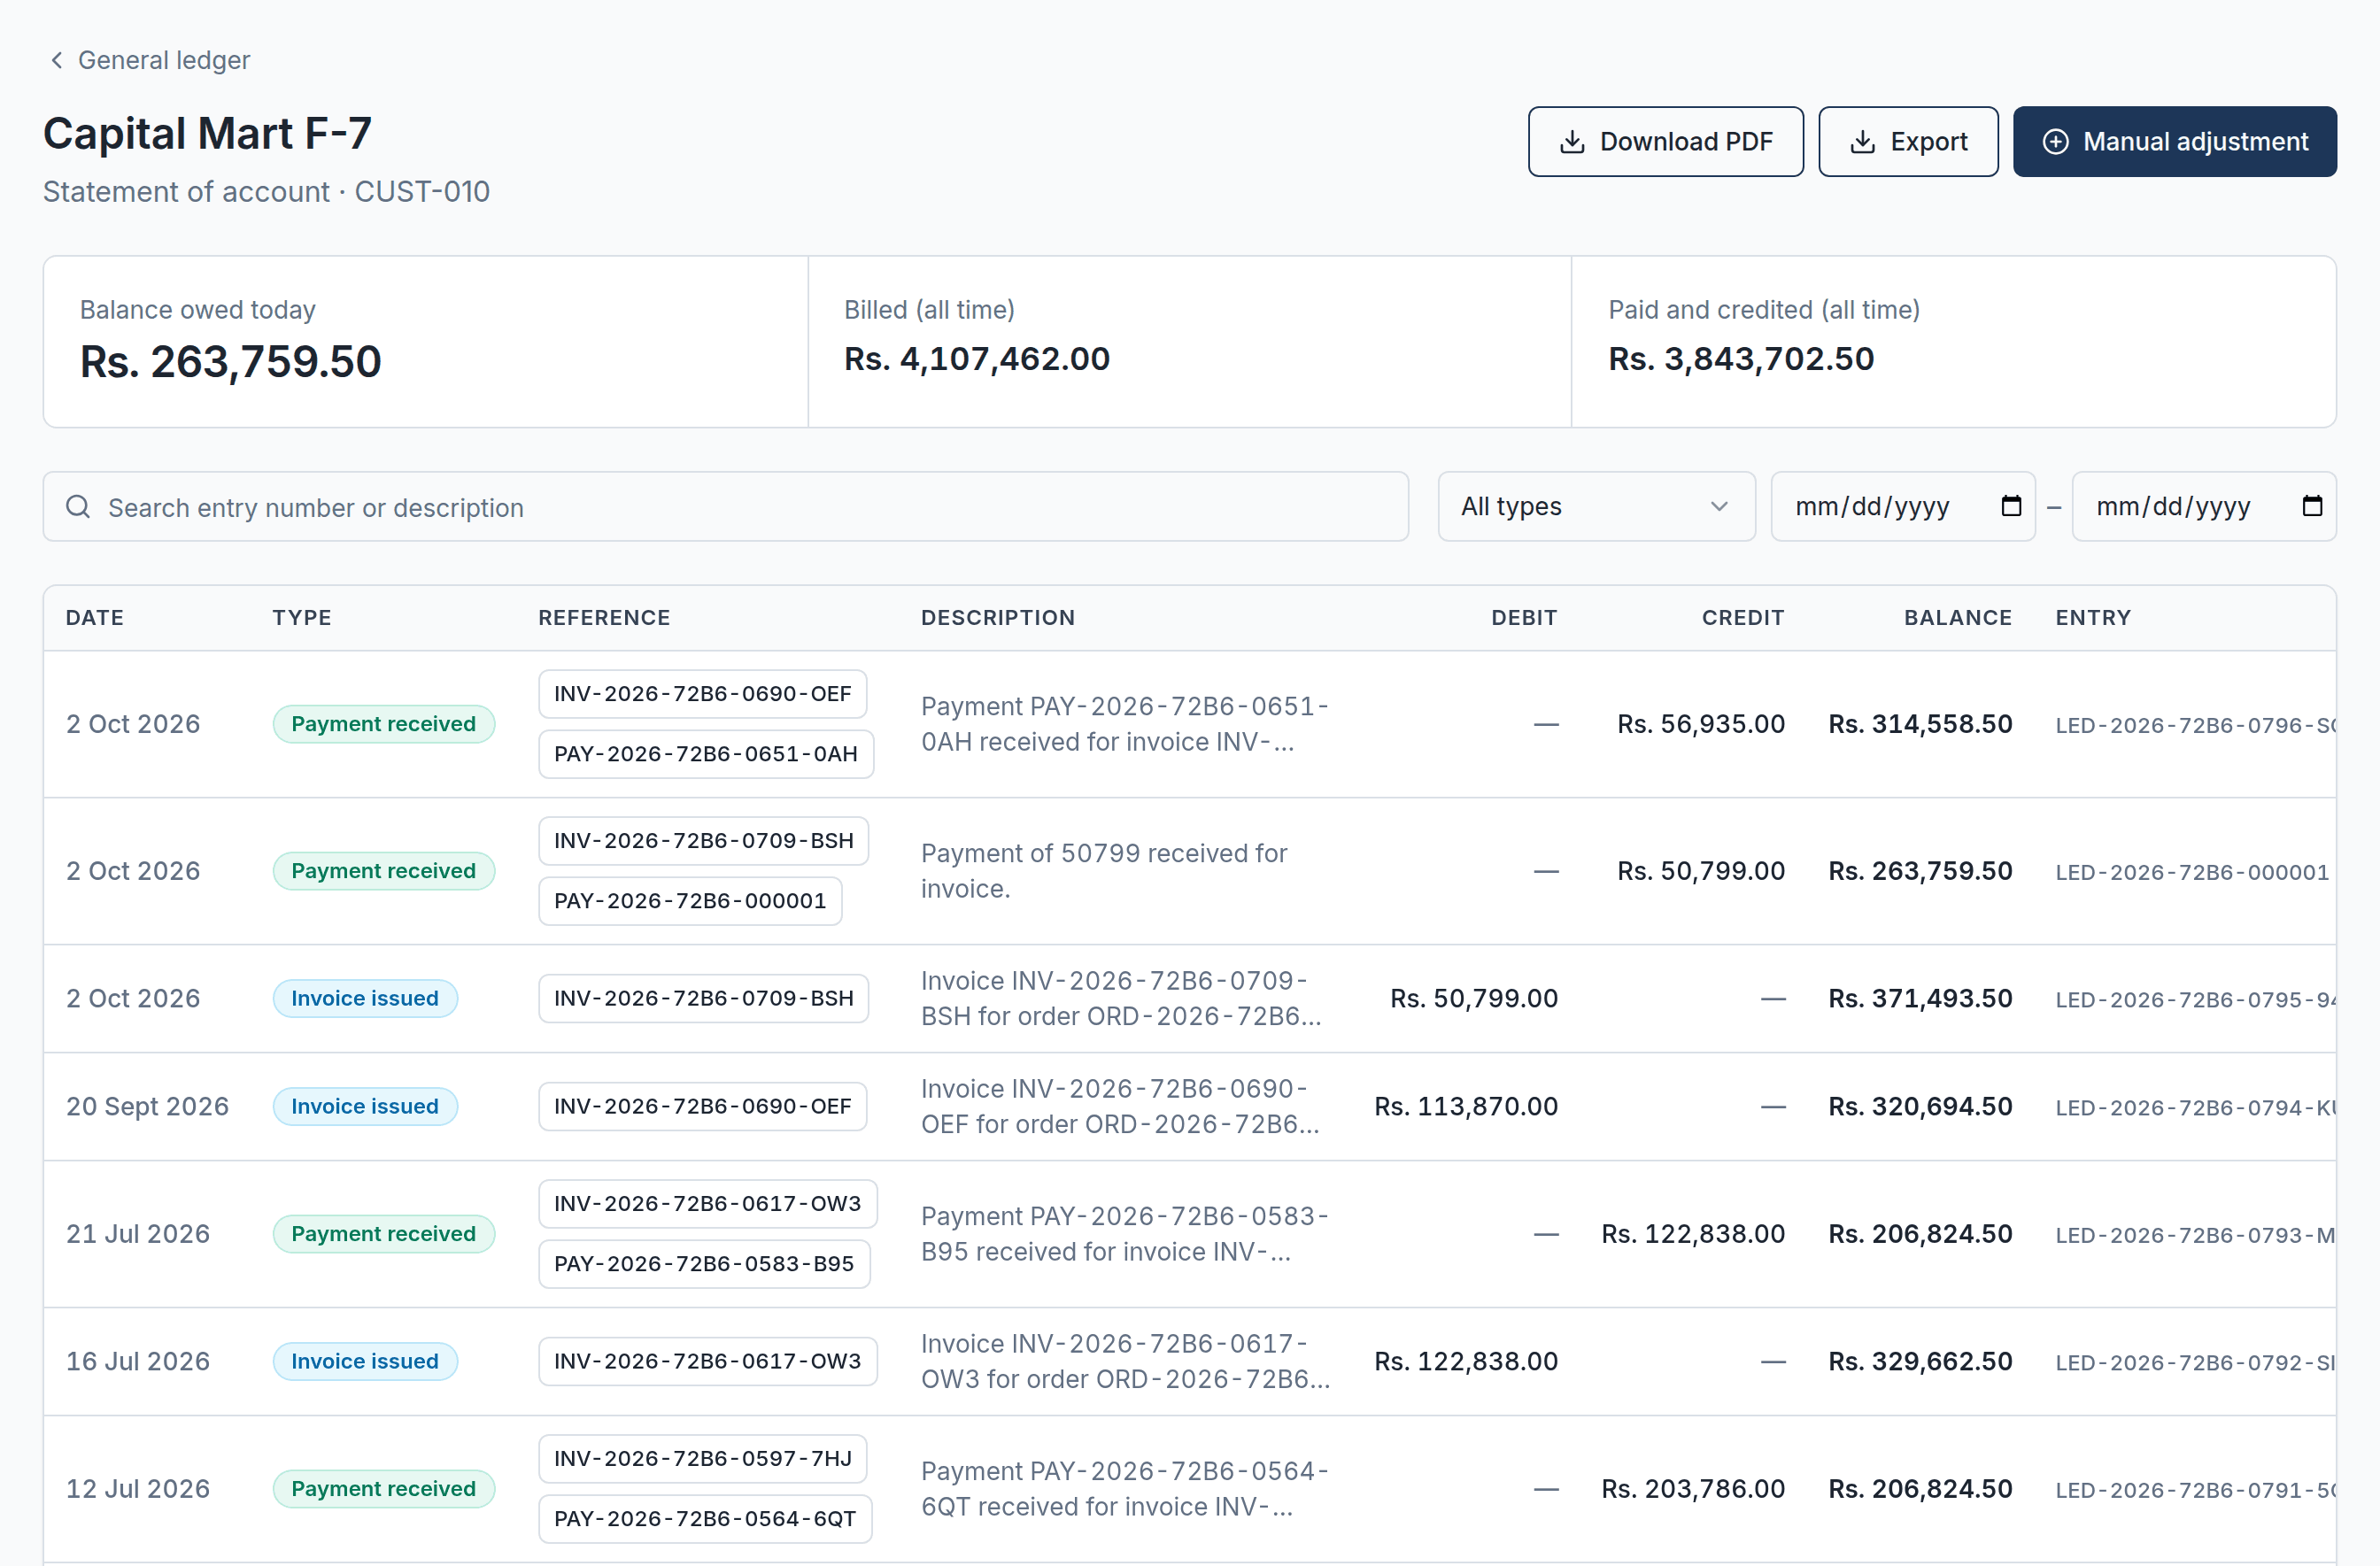
Task: Click paid and credited Rs. 3,843,702.50
Action: [x=1741, y=359]
